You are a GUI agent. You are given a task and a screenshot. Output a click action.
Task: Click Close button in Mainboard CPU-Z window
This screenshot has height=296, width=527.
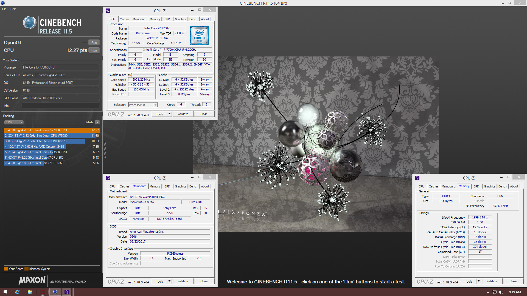(x=204, y=281)
